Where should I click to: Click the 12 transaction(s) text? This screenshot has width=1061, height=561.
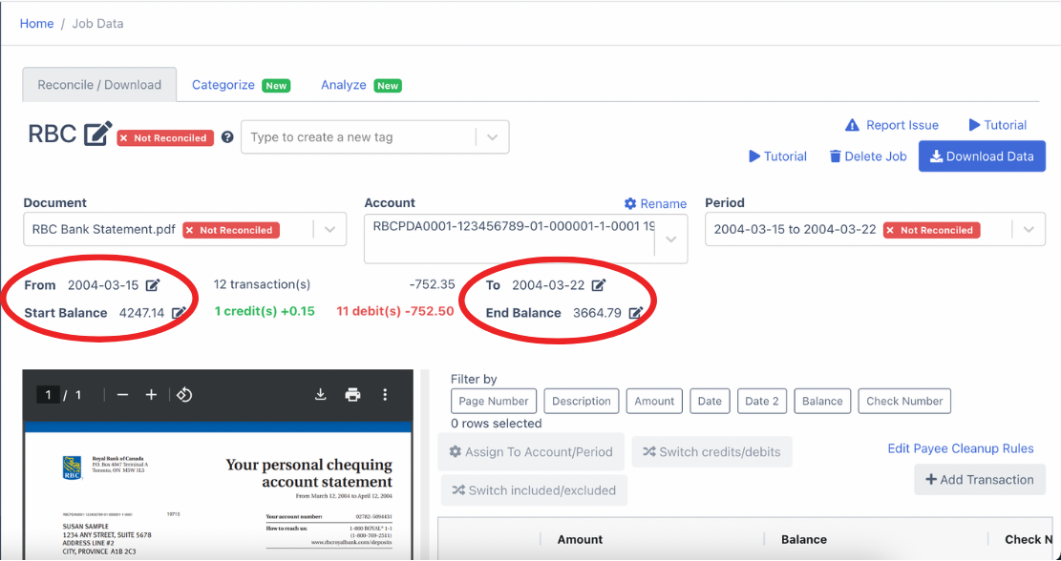262,284
